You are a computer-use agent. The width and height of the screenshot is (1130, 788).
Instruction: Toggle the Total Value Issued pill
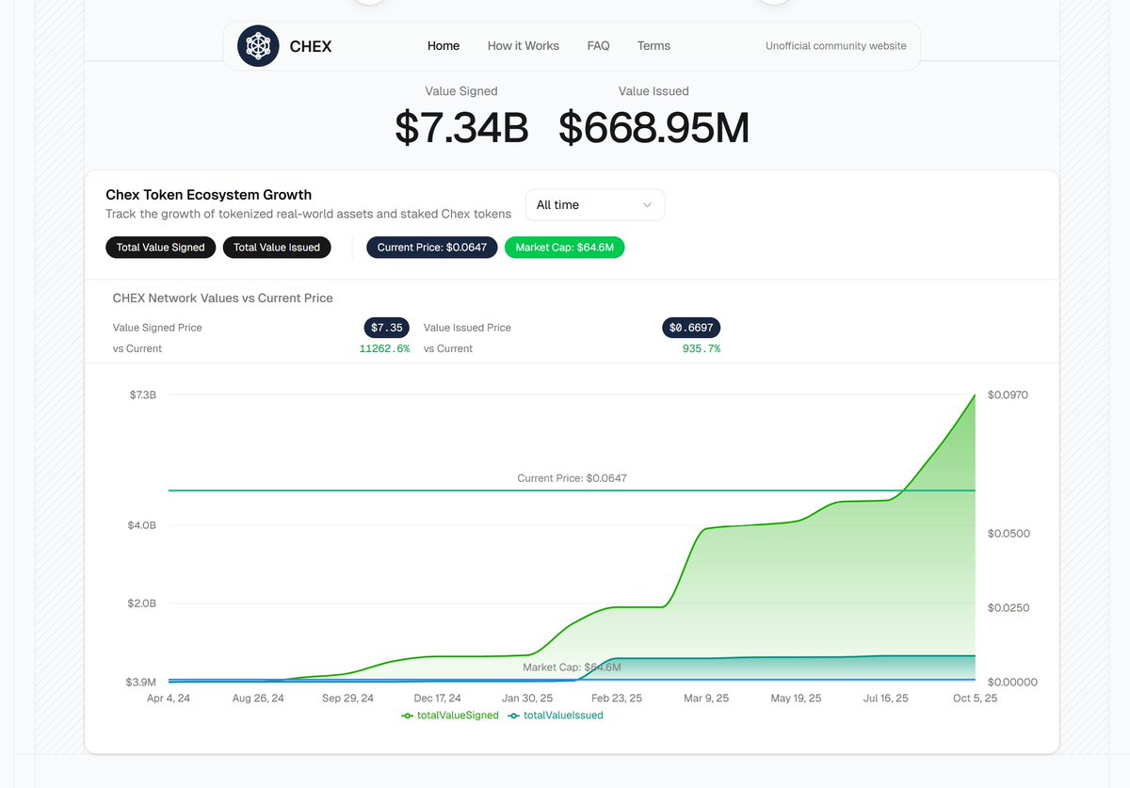click(x=277, y=248)
